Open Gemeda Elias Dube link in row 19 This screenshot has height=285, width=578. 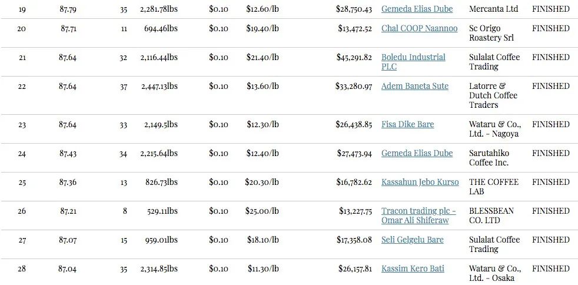point(417,9)
